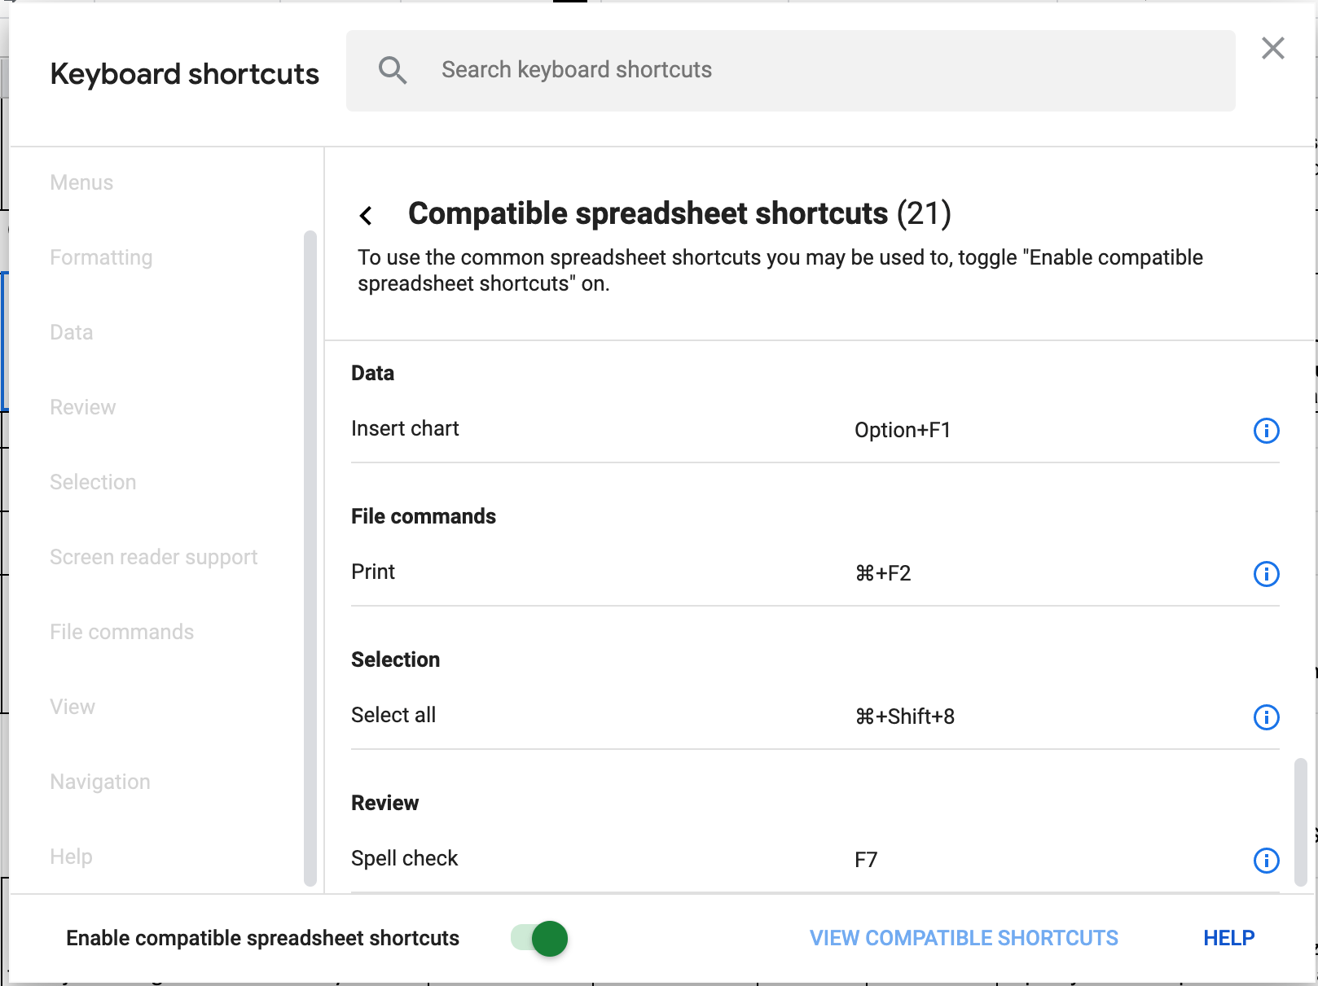Screen dimensions: 1318x986
Task: Open the Data shortcuts section
Action: coord(70,332)
